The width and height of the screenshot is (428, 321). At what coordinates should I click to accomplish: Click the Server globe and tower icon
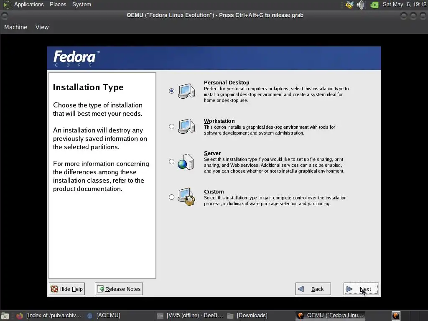[186, 162]
